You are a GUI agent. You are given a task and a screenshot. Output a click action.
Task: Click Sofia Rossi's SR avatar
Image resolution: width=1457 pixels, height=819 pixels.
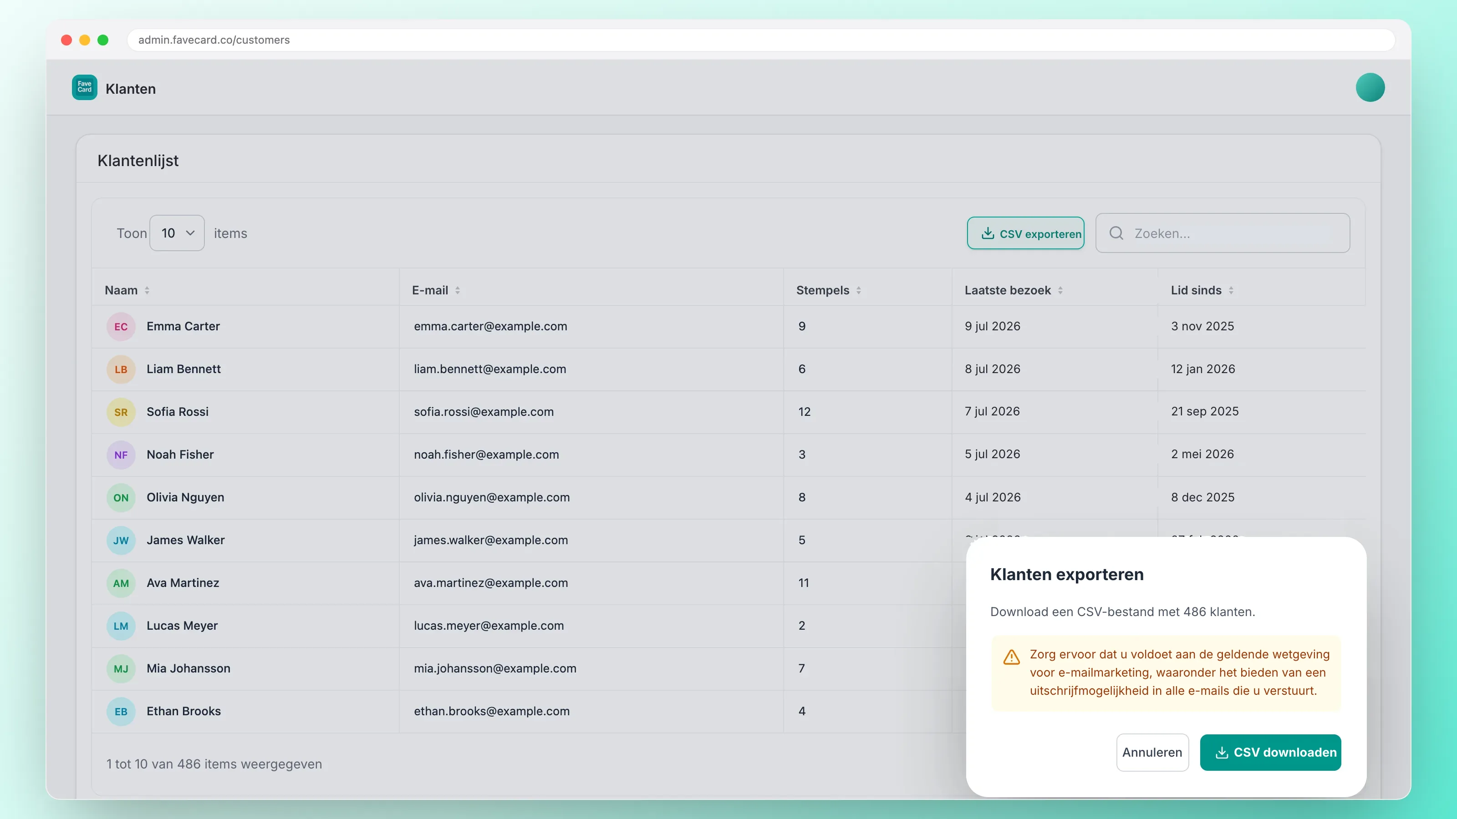[121, 412]
